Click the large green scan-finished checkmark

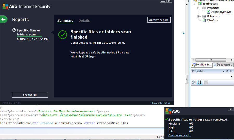click(62, 35)
